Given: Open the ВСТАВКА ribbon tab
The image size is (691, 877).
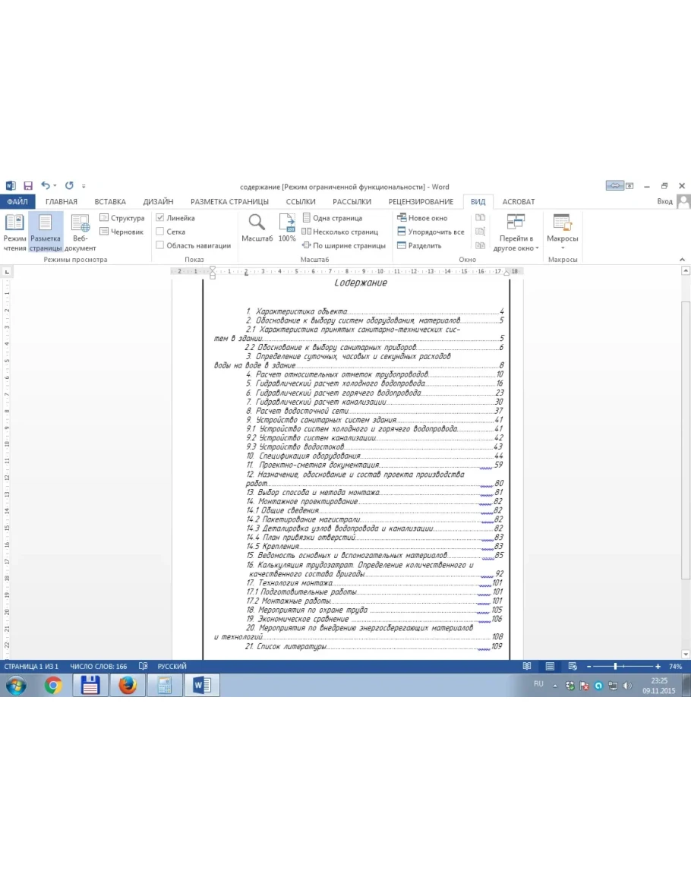Looking at the screenshot, I should click(x=110, y=202).
